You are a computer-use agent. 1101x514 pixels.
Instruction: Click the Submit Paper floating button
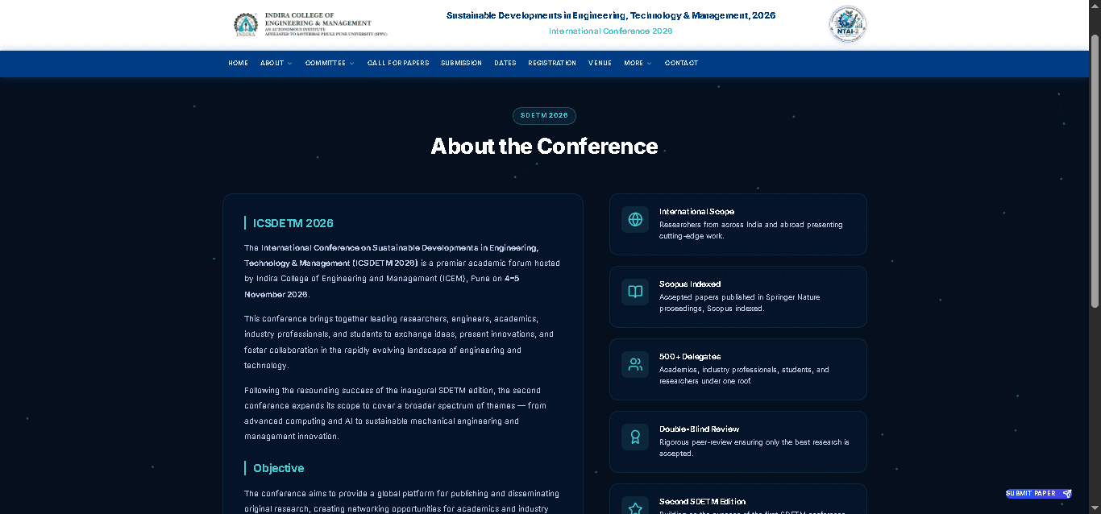pyautogui.click(x=1039, y=494)
